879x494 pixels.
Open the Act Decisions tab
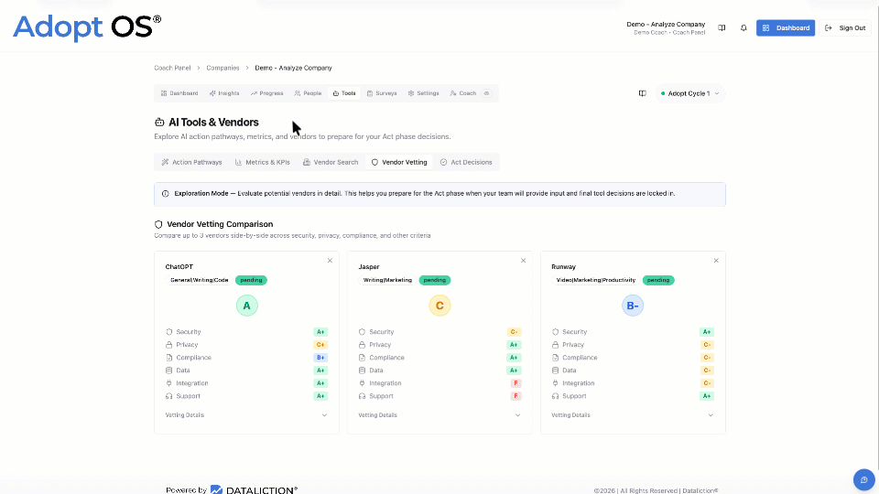pos(466,162)
